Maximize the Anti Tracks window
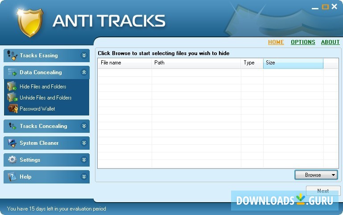The height and width of the screenshot is (215, 343). coord(325,7)
